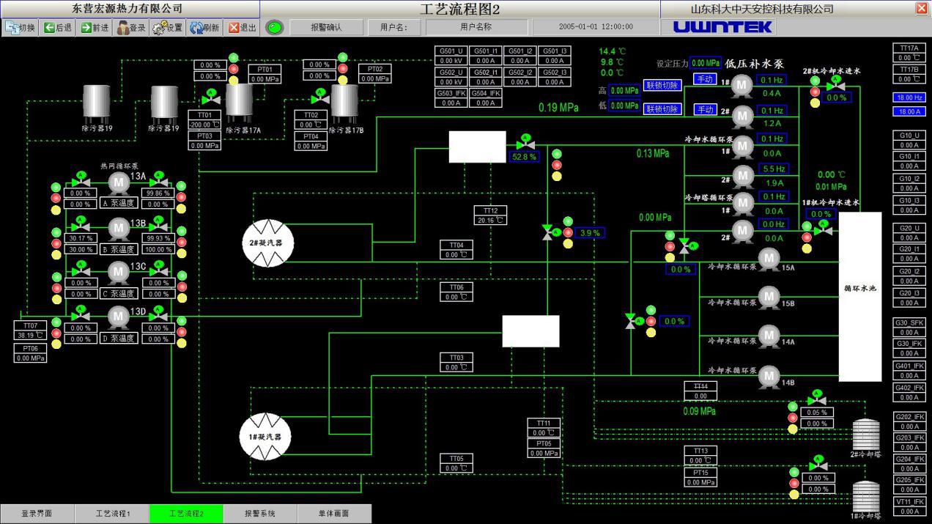
Task: Click the valve icon right of pump 13B
Action: tap(158, 225)
